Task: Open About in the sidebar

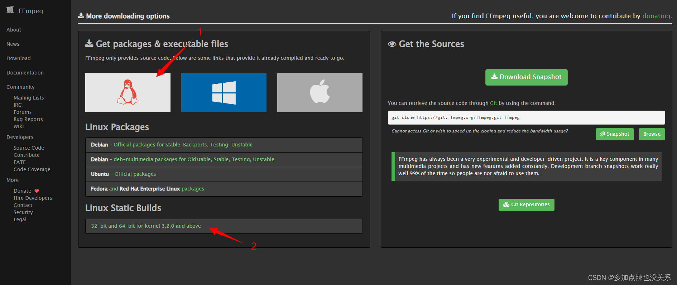Action: (14, 30)
